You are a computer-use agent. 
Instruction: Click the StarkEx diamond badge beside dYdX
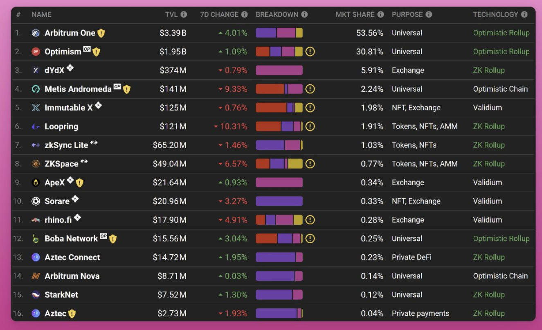coord(70,68)
